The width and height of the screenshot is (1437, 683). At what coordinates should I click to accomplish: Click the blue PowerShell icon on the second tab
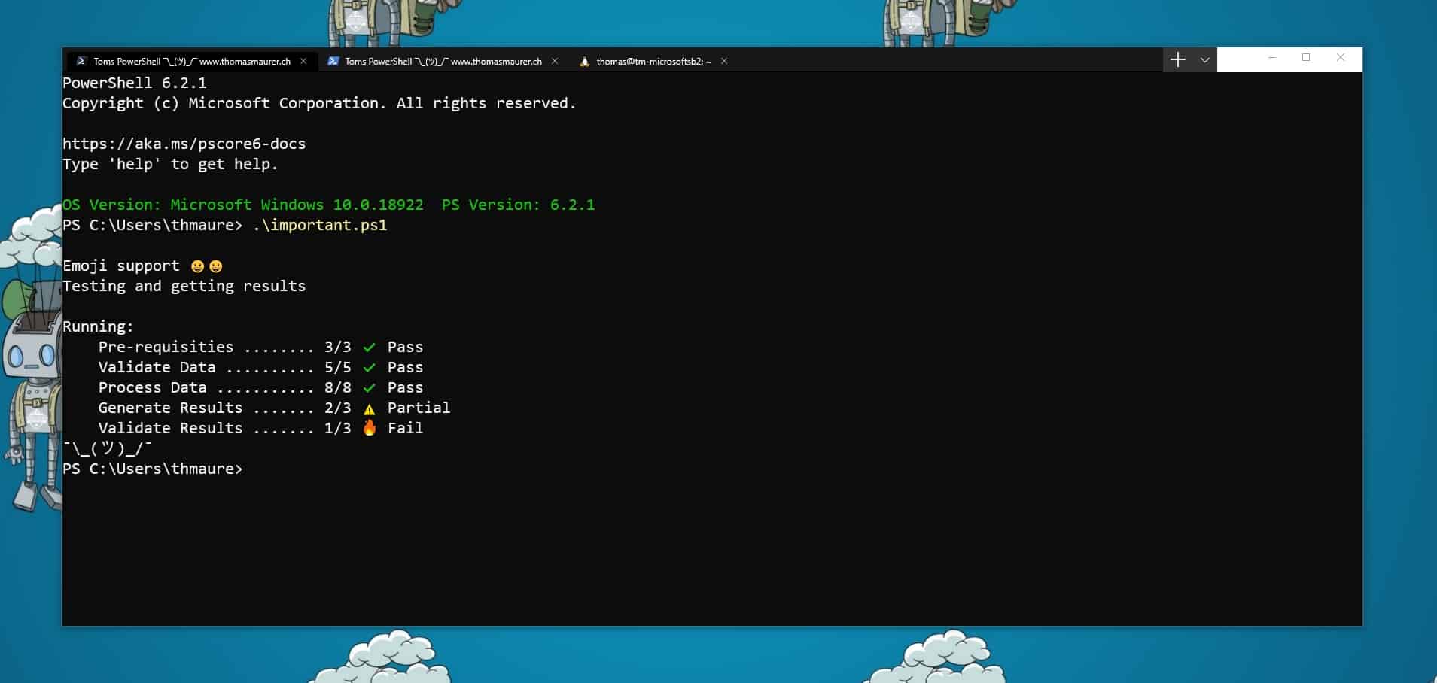tap(332, 61)
